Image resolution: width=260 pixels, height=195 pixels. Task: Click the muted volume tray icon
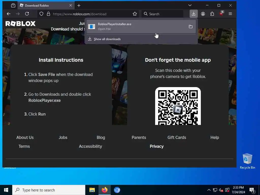pos(221,190)
